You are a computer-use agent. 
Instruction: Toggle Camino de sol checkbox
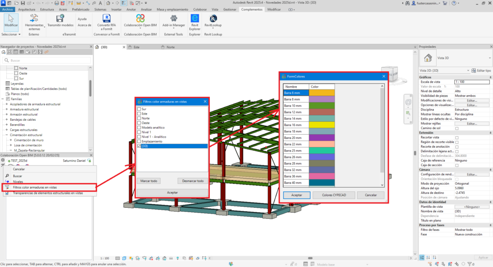[x=457, y=128]
